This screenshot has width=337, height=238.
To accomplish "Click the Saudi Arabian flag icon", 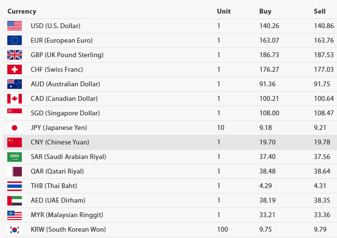I will (x=15, y=157).
